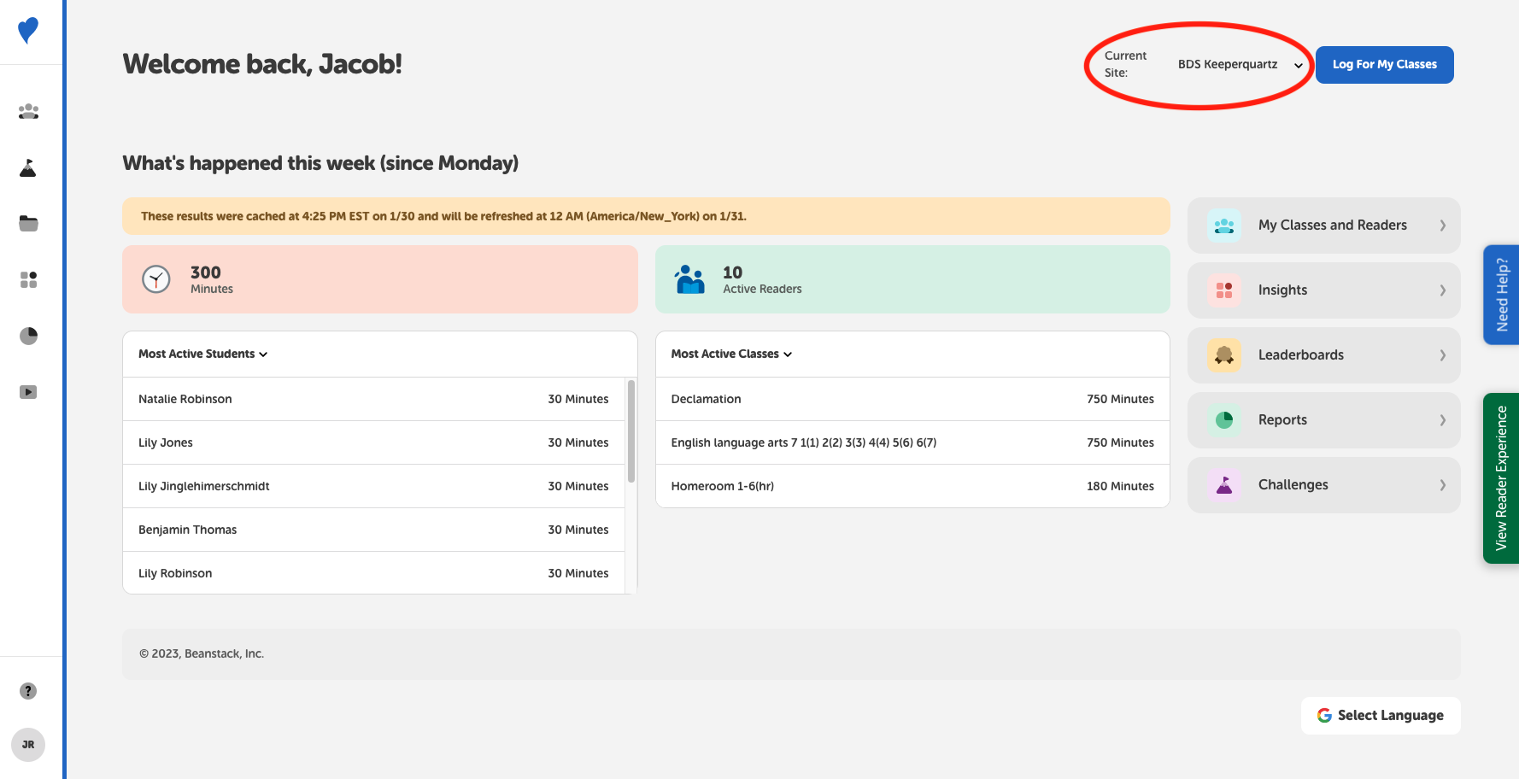Expand the Most Active Classes sorting dropdown
Viewport: 1519px width, 779px height.
730,354
